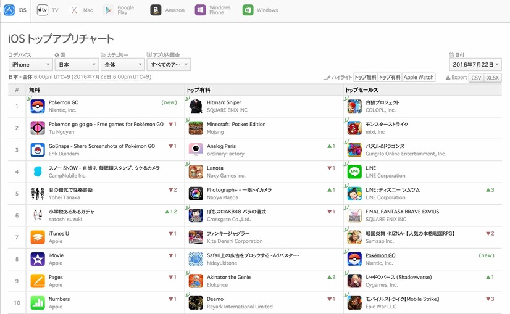Screen dimensions: 510x314
Task: Click the Analog Paris app icon
Action: click(196, 150)
